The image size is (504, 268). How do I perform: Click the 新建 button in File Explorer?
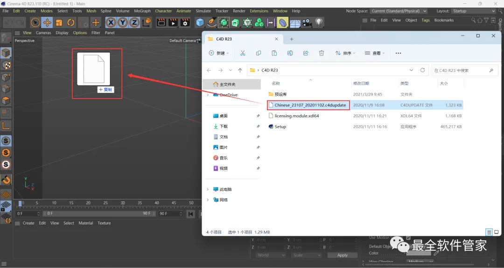point(218,53)
